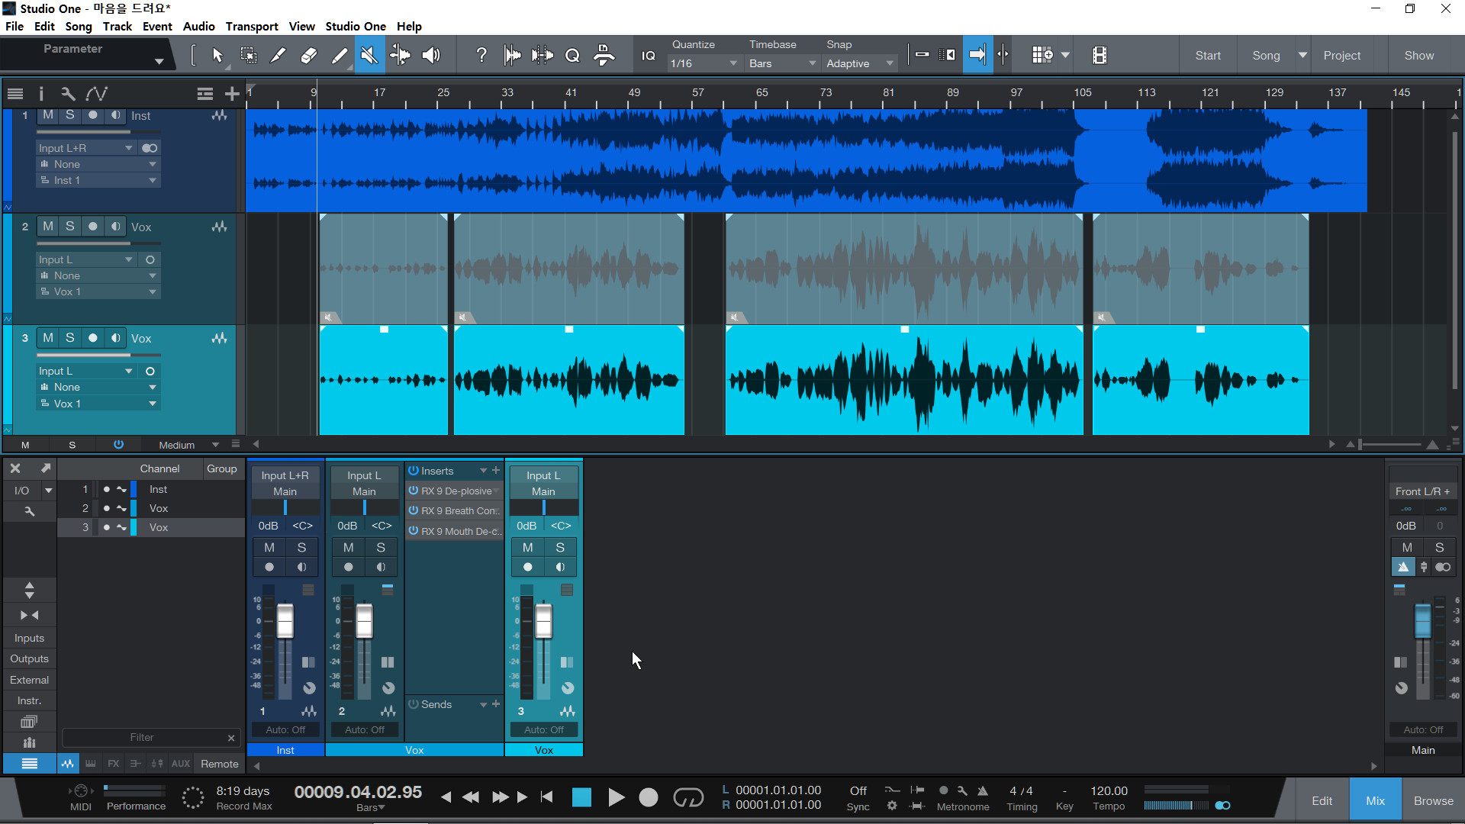Screen dimensions: 1465x824
Task: Switch to the Browse tab
Action: (x=1433, y=800)
